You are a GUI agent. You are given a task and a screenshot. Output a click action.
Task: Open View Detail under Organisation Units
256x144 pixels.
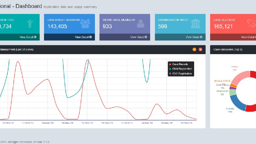pyautogui.click(x=194, y=37)
